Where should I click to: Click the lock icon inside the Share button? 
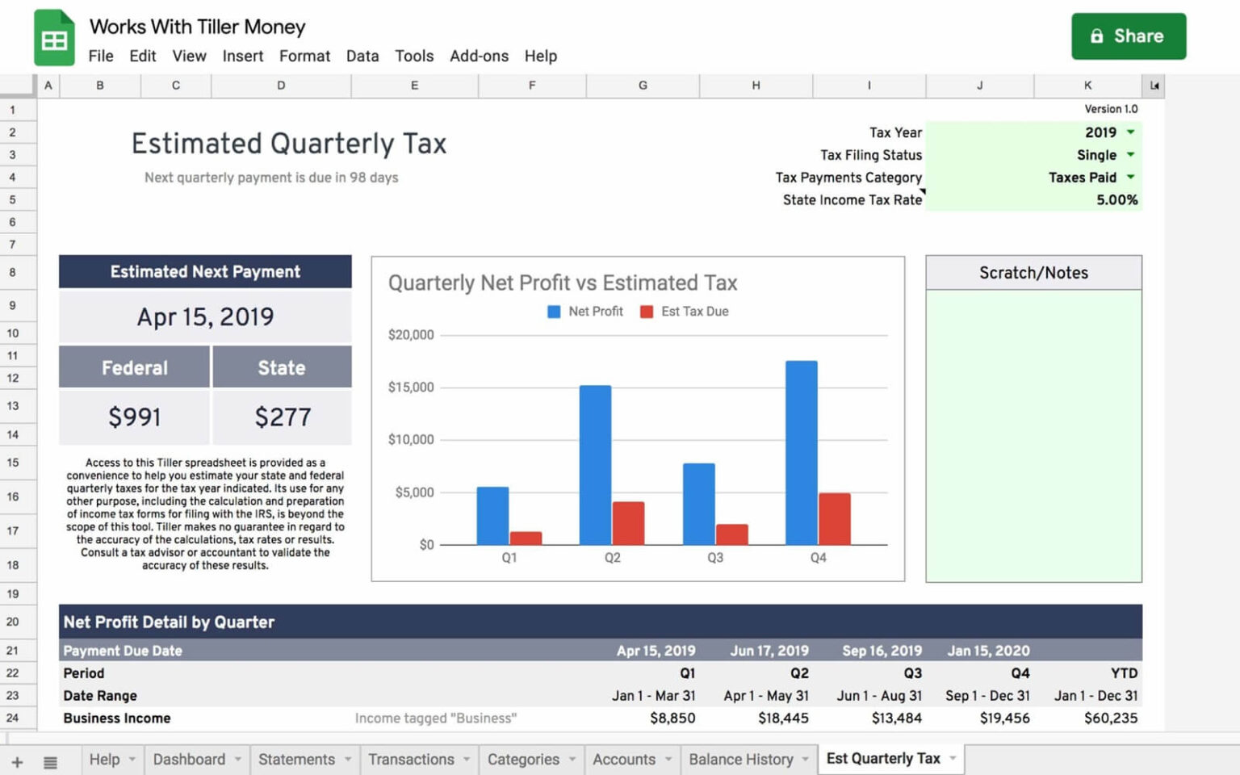[1096, 36]
